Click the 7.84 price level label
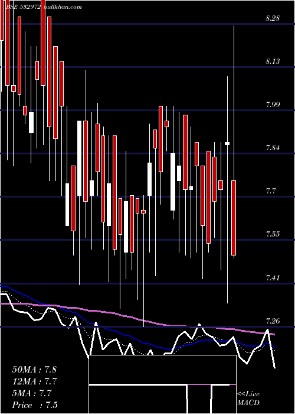 273,148
